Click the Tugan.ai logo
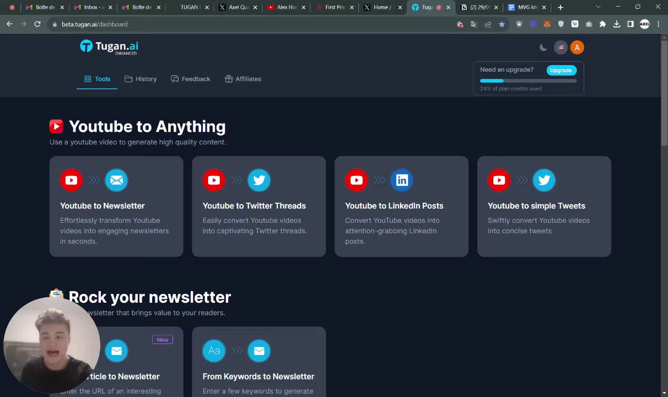The image size is (668, 397). (x=109, y=47)
